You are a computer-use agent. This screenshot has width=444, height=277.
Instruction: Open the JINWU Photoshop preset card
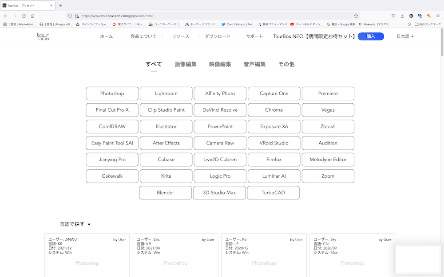[87, 255]
